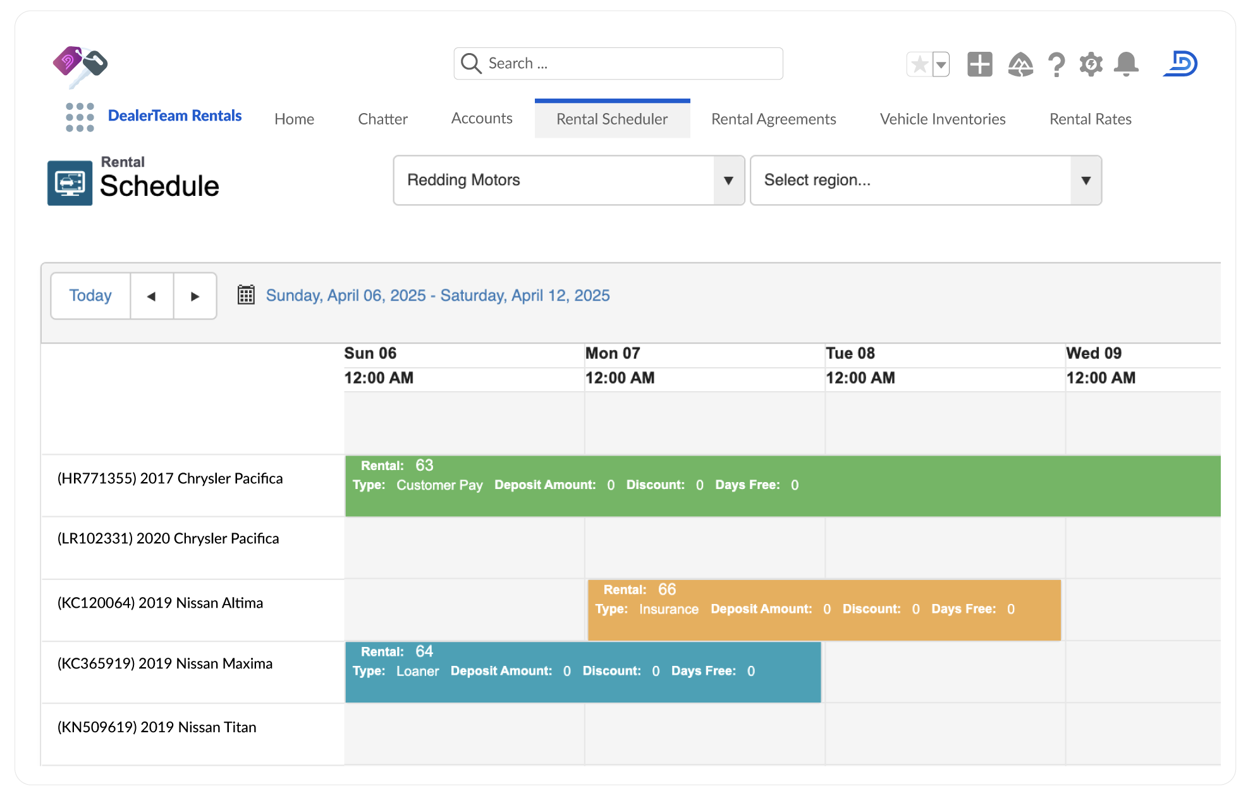The height and width of the screenshot is (791, 1248).
Task: Go to the previous week arrow
Action: pos(152,296)
